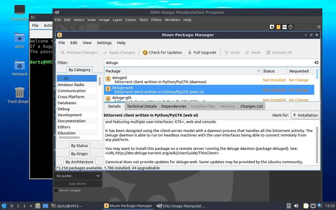This screenshot has width=336, height=210.
Task: Click Apply Changes in the toolbar
Action: tap(119, 52)
